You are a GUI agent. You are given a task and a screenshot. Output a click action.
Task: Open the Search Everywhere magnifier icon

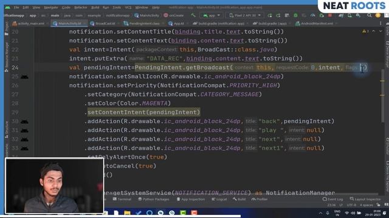click(369, 15)
